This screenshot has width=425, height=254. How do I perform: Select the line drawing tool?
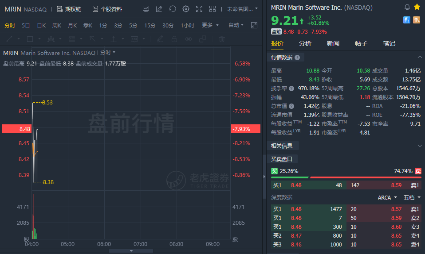pos(9,39)
